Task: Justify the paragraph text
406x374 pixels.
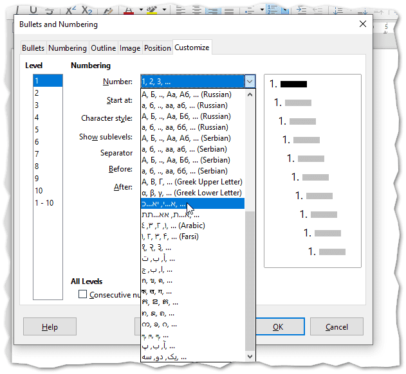Action: click(x=229, y=10)
